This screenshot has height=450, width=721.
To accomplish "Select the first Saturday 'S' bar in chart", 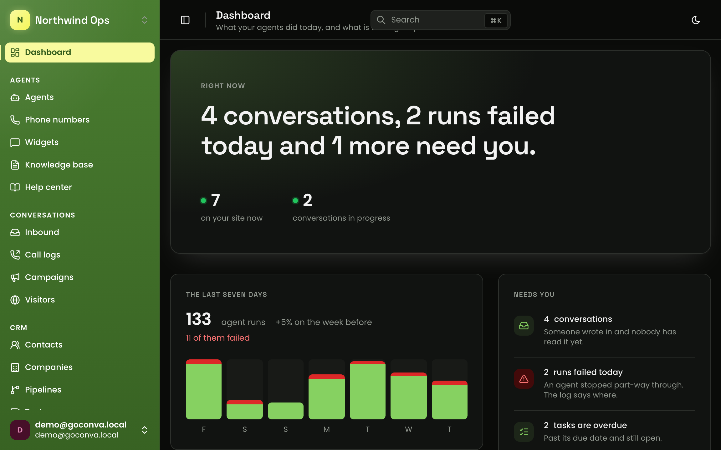I will pyautogui.click(x=245, y=410).
